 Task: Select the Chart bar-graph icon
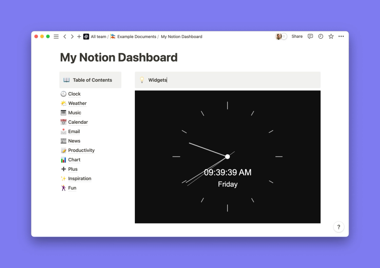(63, 159)
